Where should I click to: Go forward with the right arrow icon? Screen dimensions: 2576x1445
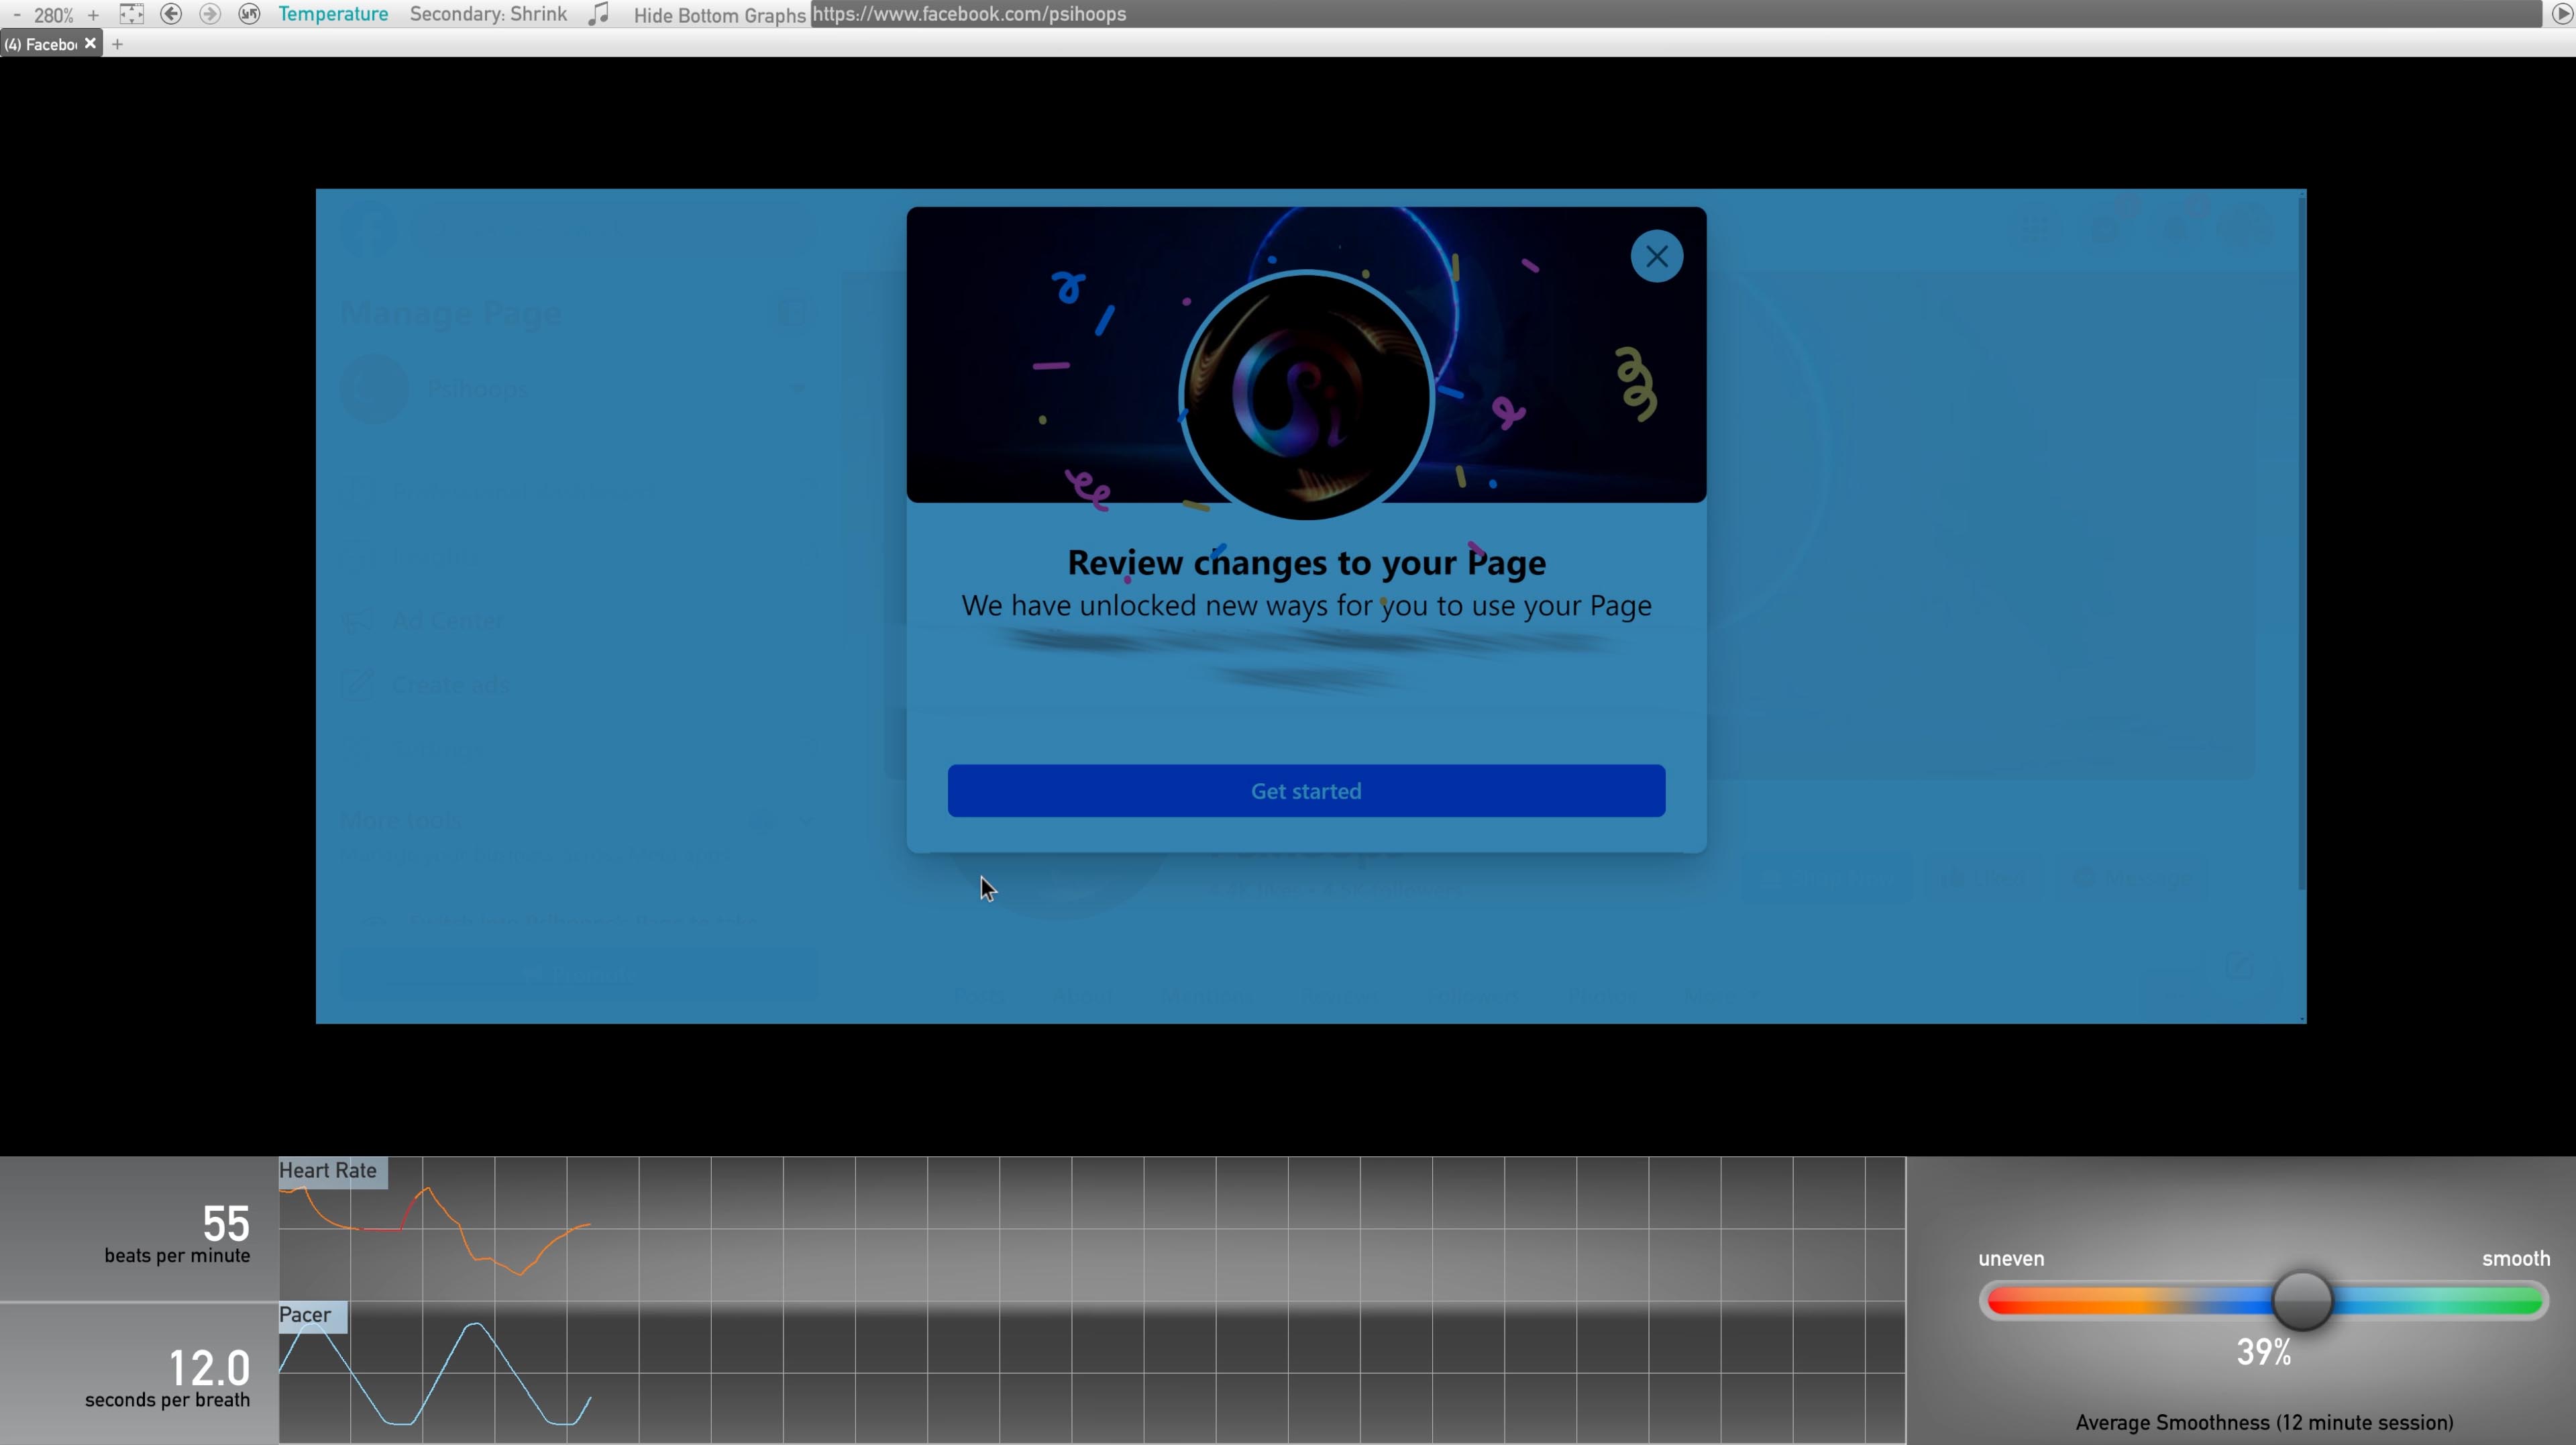210,14
